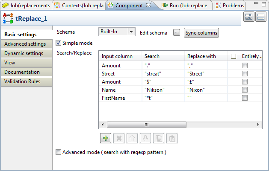Enable Advanced mode regexp search checkbox
Image resolution: width=269 pixels, height=171 pixels.
tap(59, 152)
